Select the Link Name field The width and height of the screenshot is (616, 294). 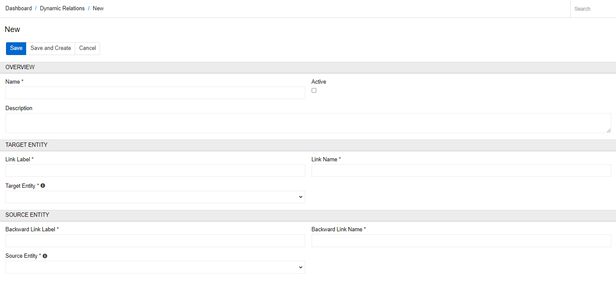(461, 170)
